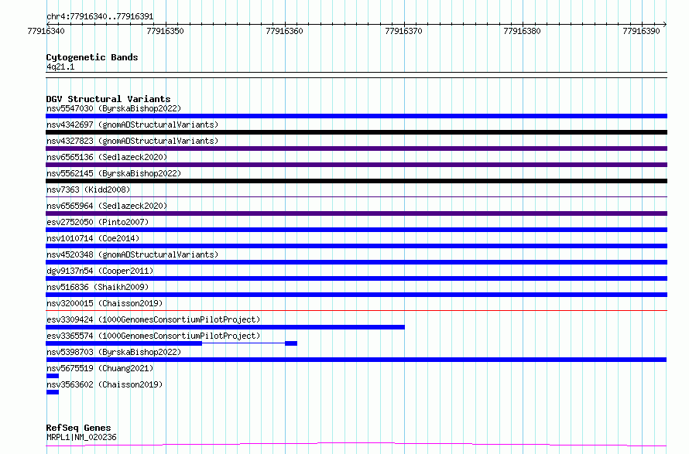The image size is (689, 454).
Task: Click the blue bar for nsv5547030
Action: pos(356,116)
